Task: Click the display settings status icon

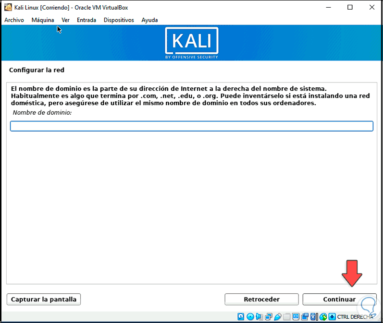Action: (296, 317)
